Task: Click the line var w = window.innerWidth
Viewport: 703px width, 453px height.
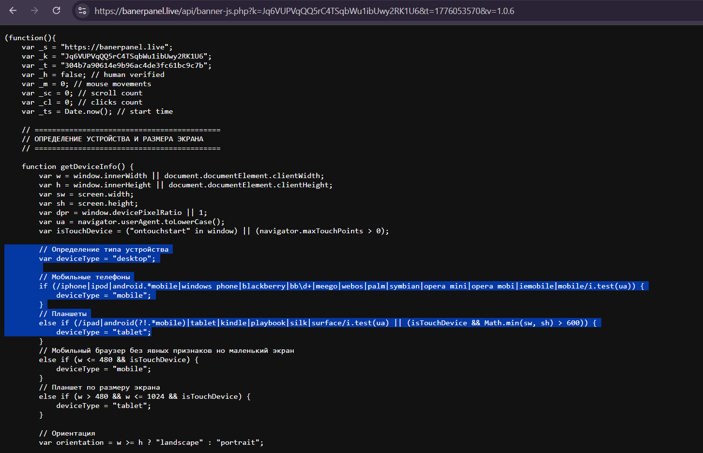Action: point(182,176)
